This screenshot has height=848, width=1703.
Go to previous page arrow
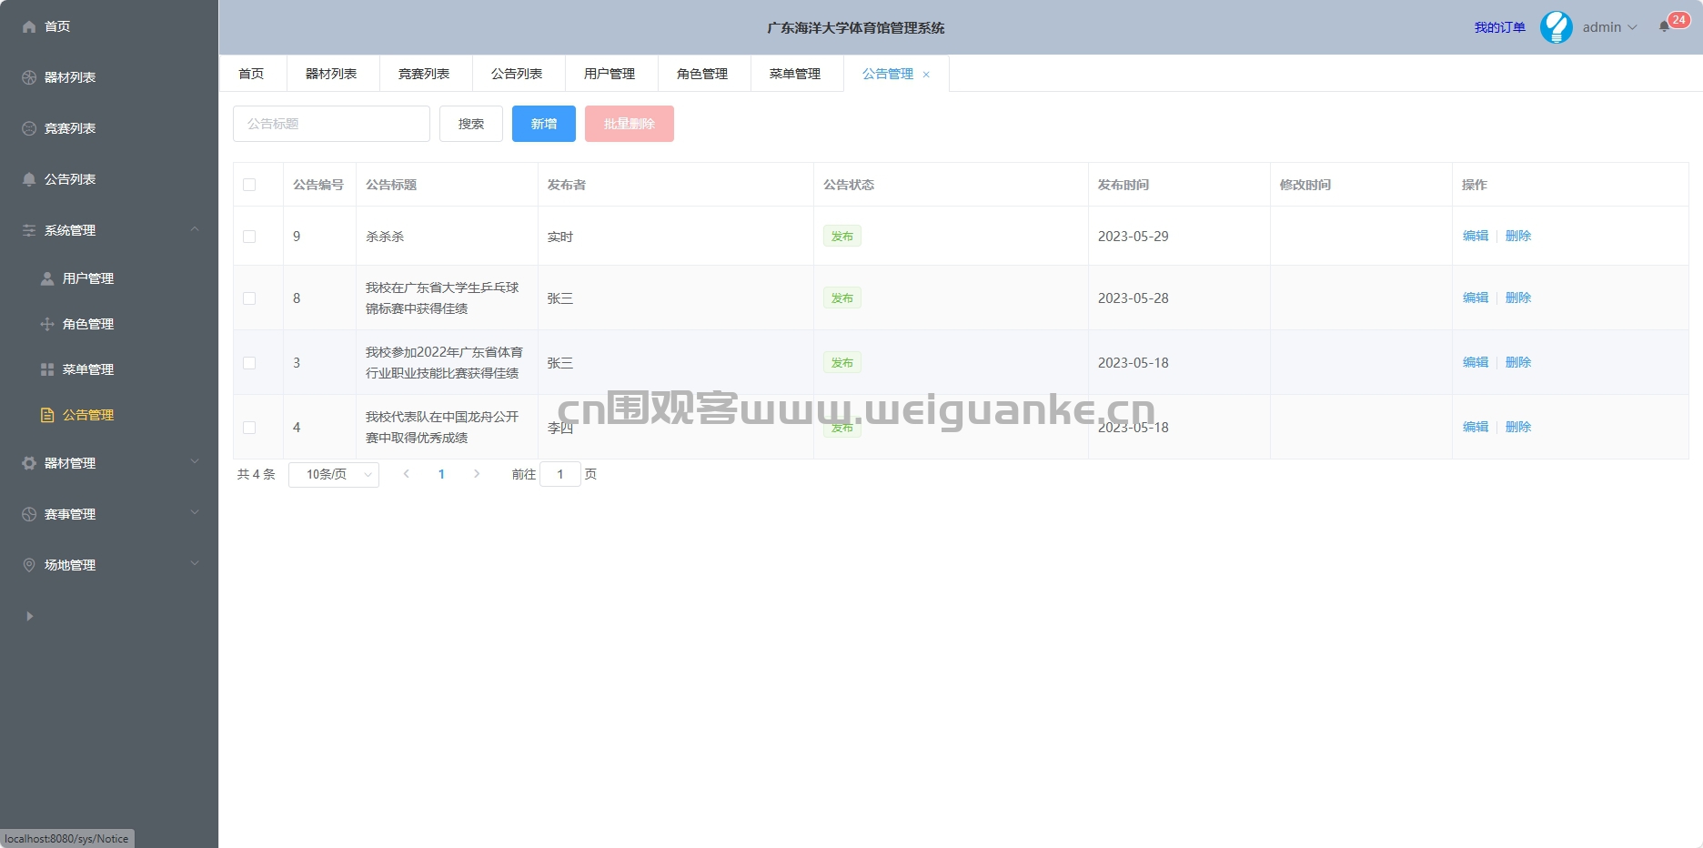(x=407, y=474)
